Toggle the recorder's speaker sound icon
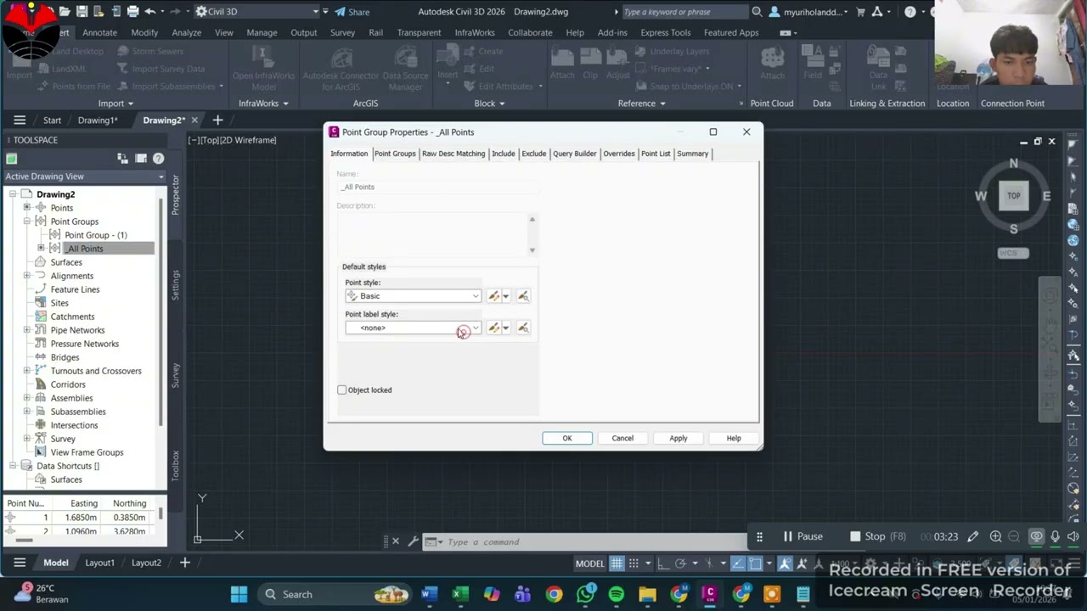This screenshot has height=611, width=1087. (x=1073, y=536)
